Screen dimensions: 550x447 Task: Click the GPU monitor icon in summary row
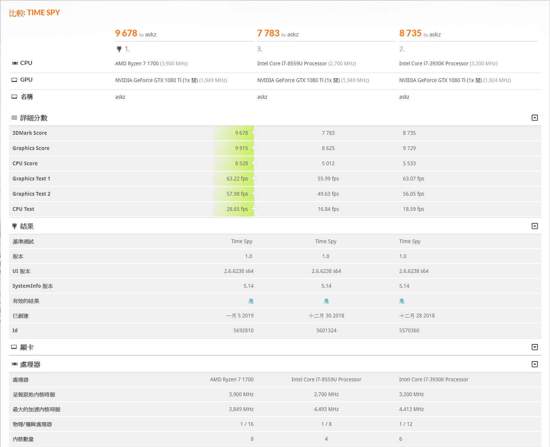pos(14,80)
